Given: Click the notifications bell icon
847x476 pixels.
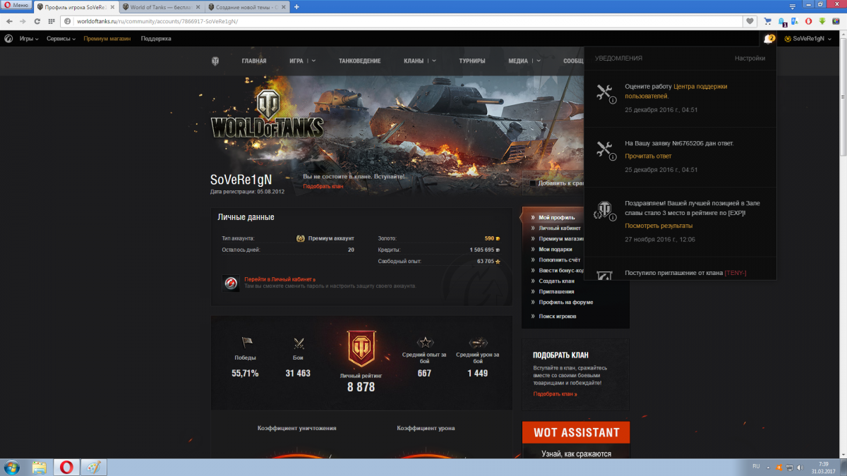Looking at the screenshot, I should [x=768, y=39].
